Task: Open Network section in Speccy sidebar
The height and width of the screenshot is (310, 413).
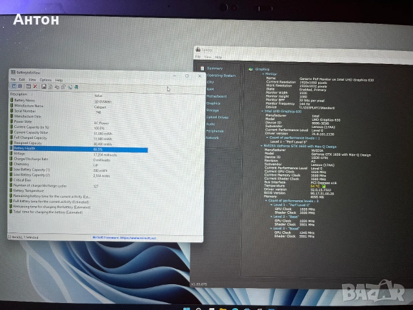Action: [212, 138]
